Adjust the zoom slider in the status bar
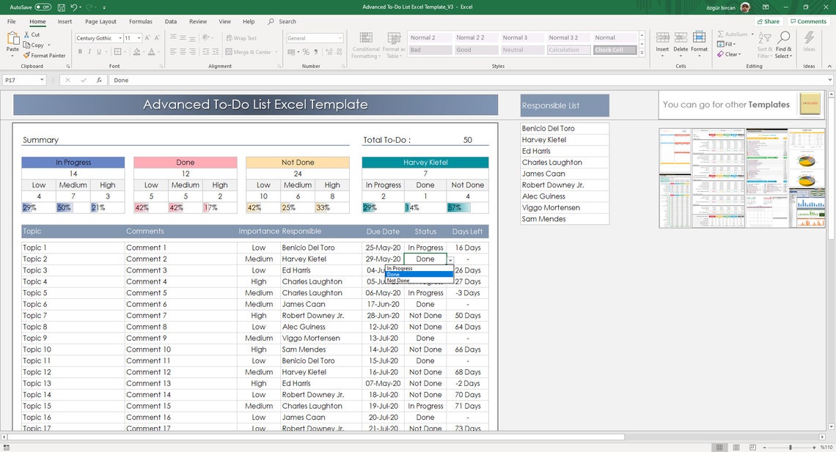The width and height of the screenshot is (836, 452). point(791,445)
